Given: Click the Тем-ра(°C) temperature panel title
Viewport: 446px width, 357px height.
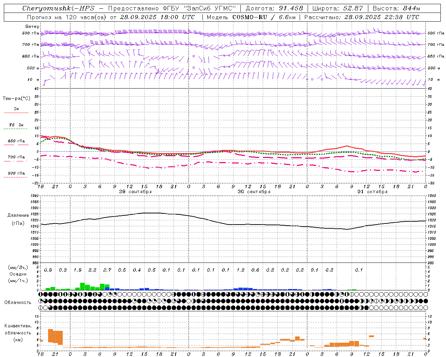Looking at the screenshot, I should coord(16,99).
